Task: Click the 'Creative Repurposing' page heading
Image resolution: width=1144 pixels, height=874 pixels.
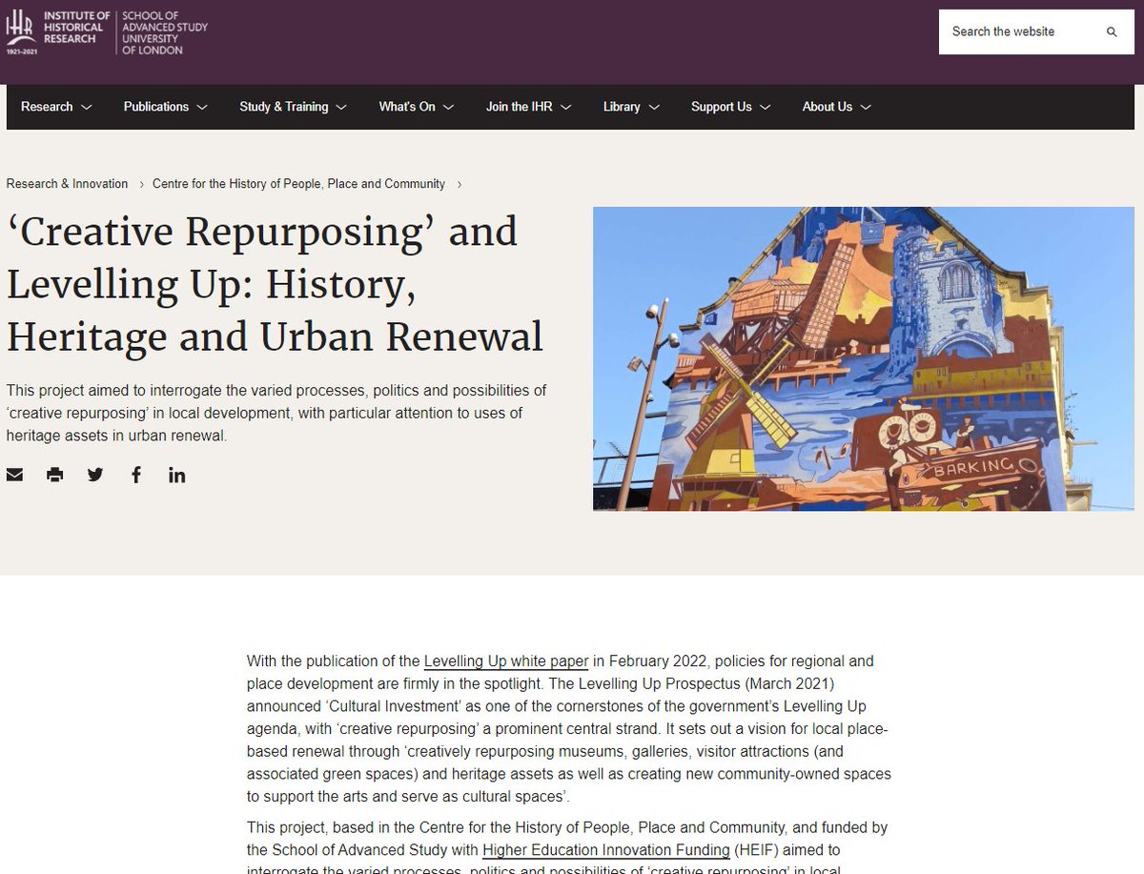Action: tap(276, 284)
